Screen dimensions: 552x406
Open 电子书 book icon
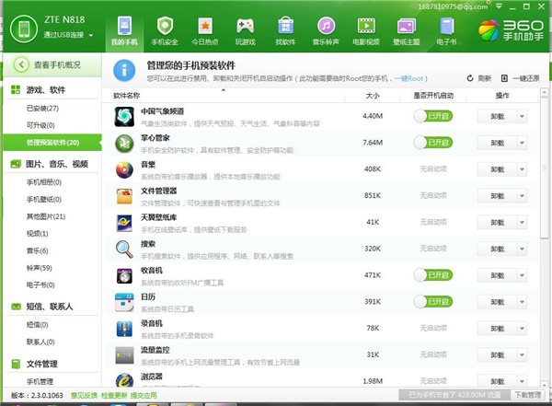446,26
